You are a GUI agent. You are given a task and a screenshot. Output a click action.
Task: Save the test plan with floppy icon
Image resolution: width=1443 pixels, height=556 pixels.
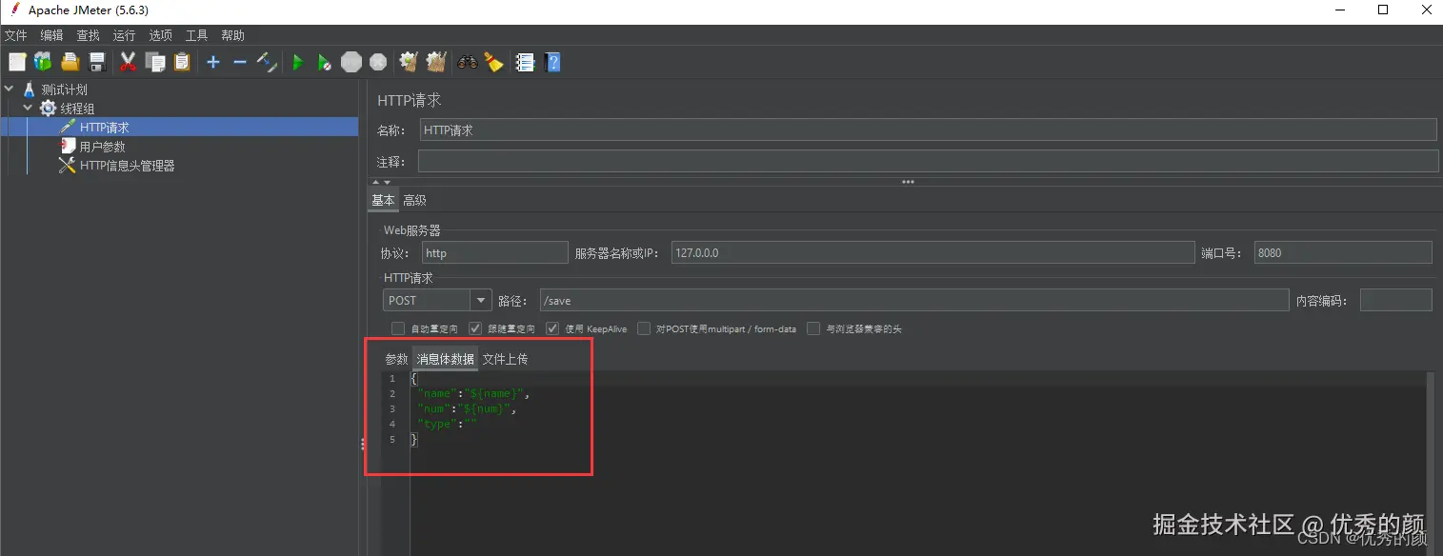pyautogui.click(x=96, y=62)
